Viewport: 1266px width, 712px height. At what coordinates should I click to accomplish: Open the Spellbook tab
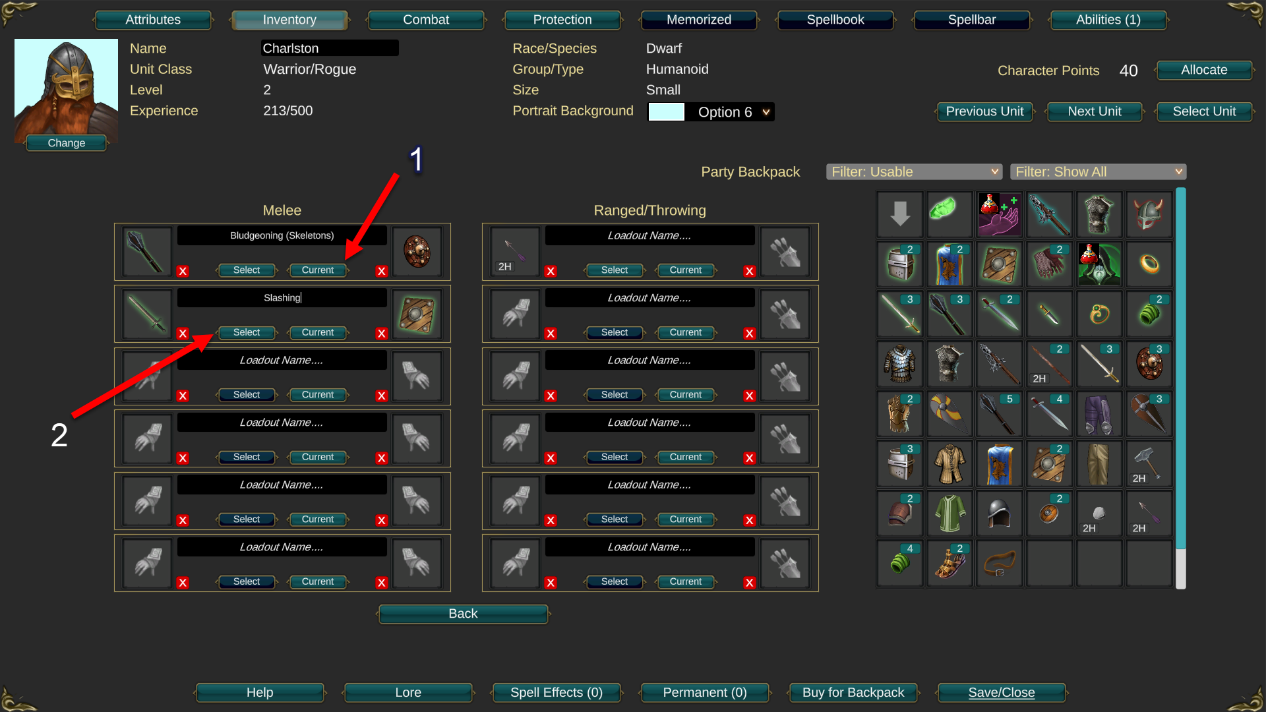[835, 20]
